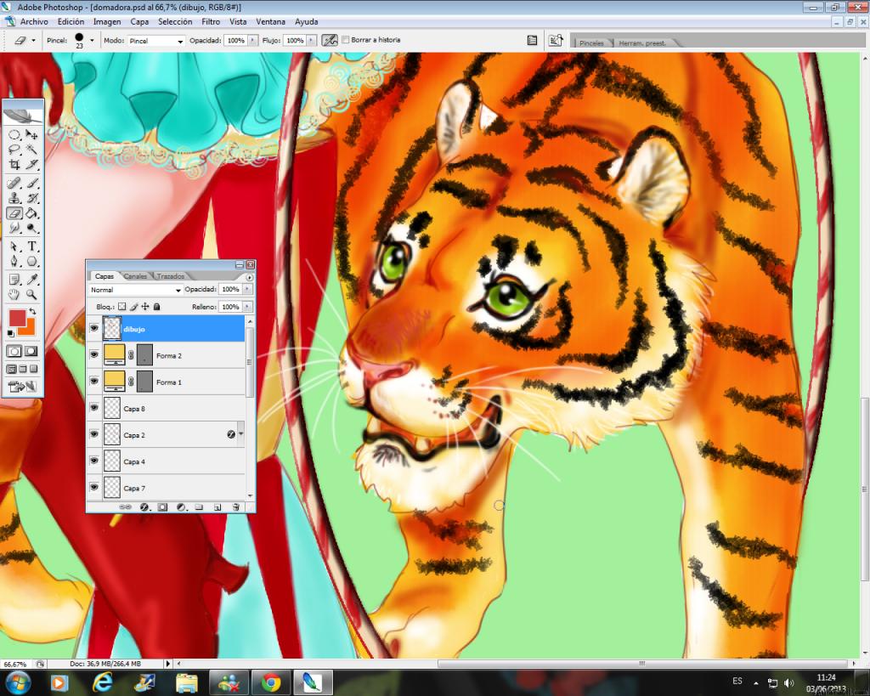Open the layer Opacidad arrow in Capas panel
Image resolution: width=870 pixels, height=696 pixels.
tap(247, 289)
